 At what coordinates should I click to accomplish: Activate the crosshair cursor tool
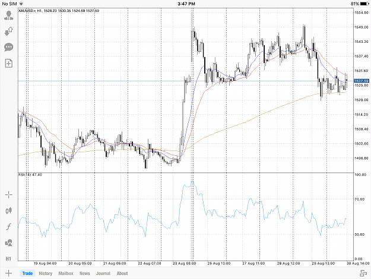coord(9,195)
